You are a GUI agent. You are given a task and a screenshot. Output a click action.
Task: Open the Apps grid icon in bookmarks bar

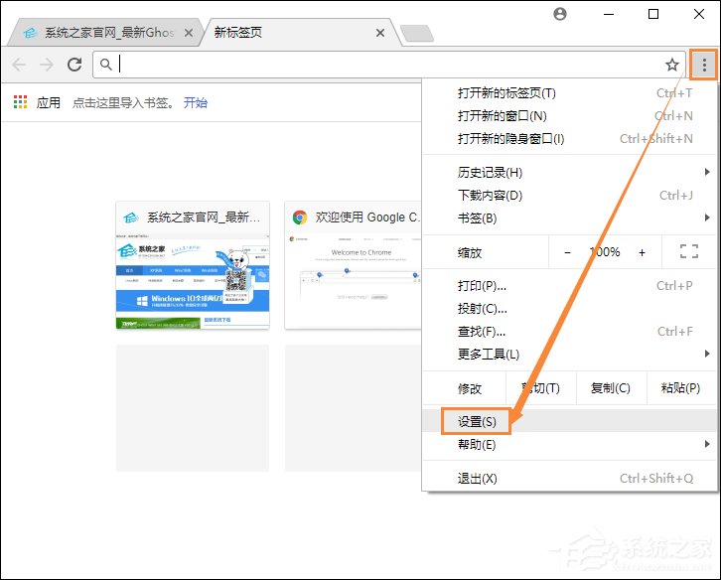20,102
